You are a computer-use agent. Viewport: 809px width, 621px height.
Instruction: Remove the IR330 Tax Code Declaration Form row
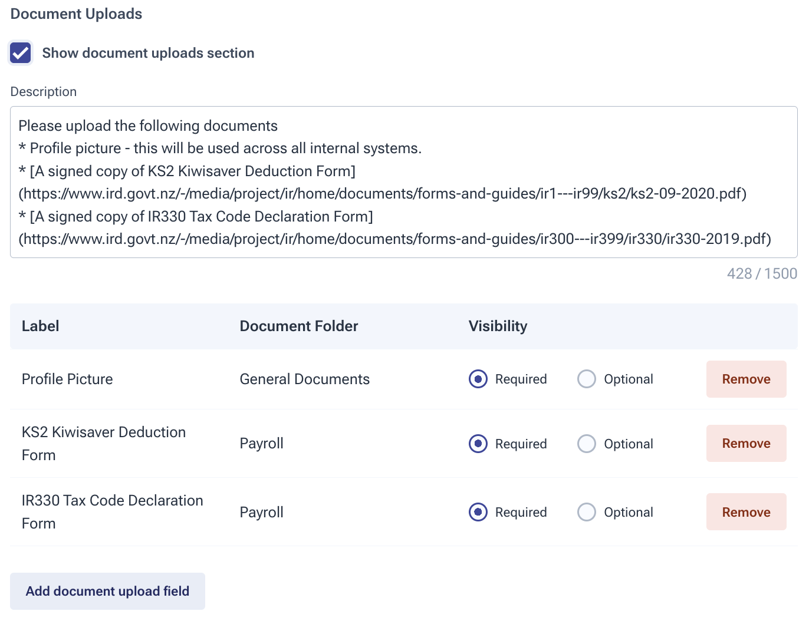pos(746,512)
